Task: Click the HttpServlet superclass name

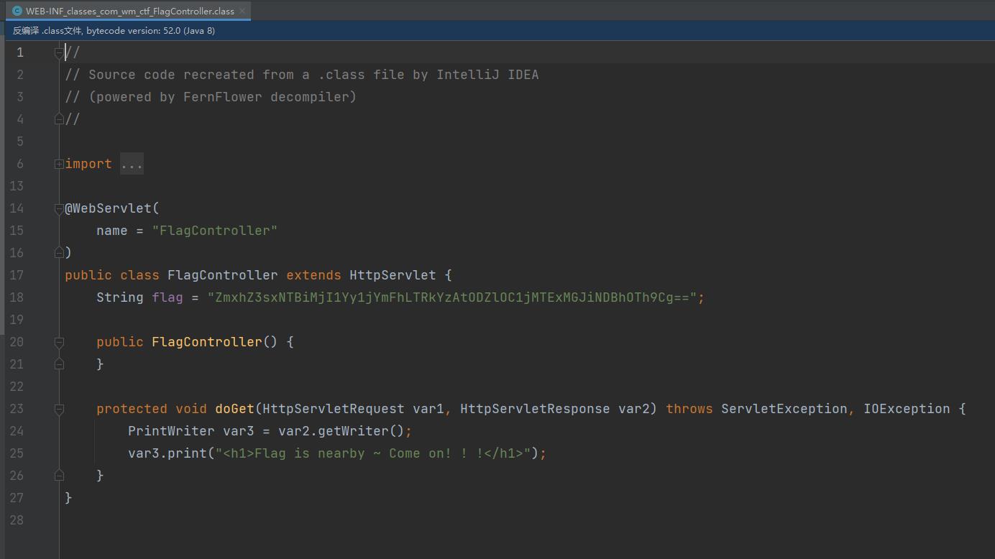Action: [393, 275]
